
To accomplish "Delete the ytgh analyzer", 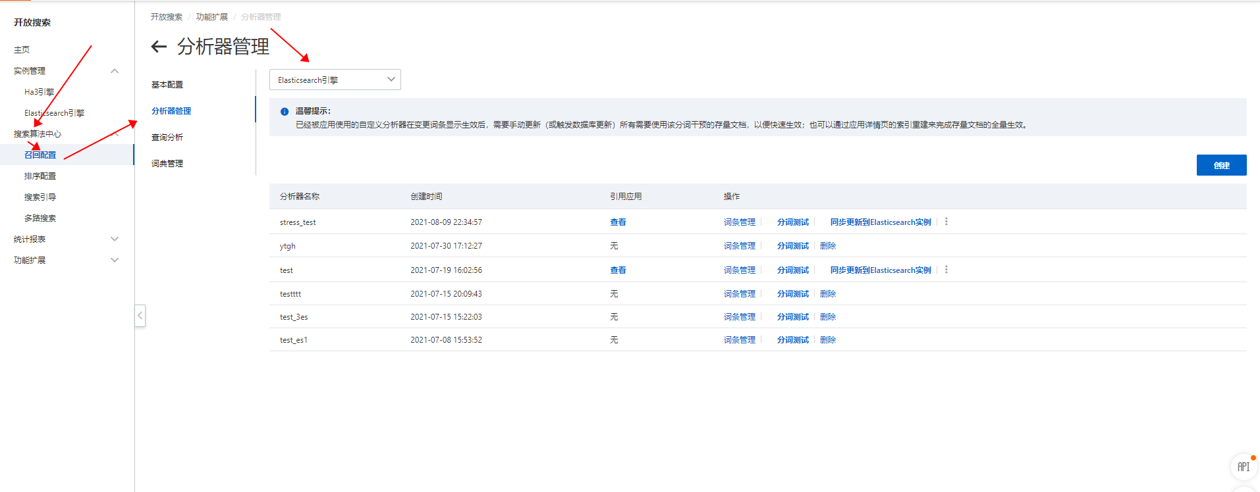I will [x=828, y=246].
